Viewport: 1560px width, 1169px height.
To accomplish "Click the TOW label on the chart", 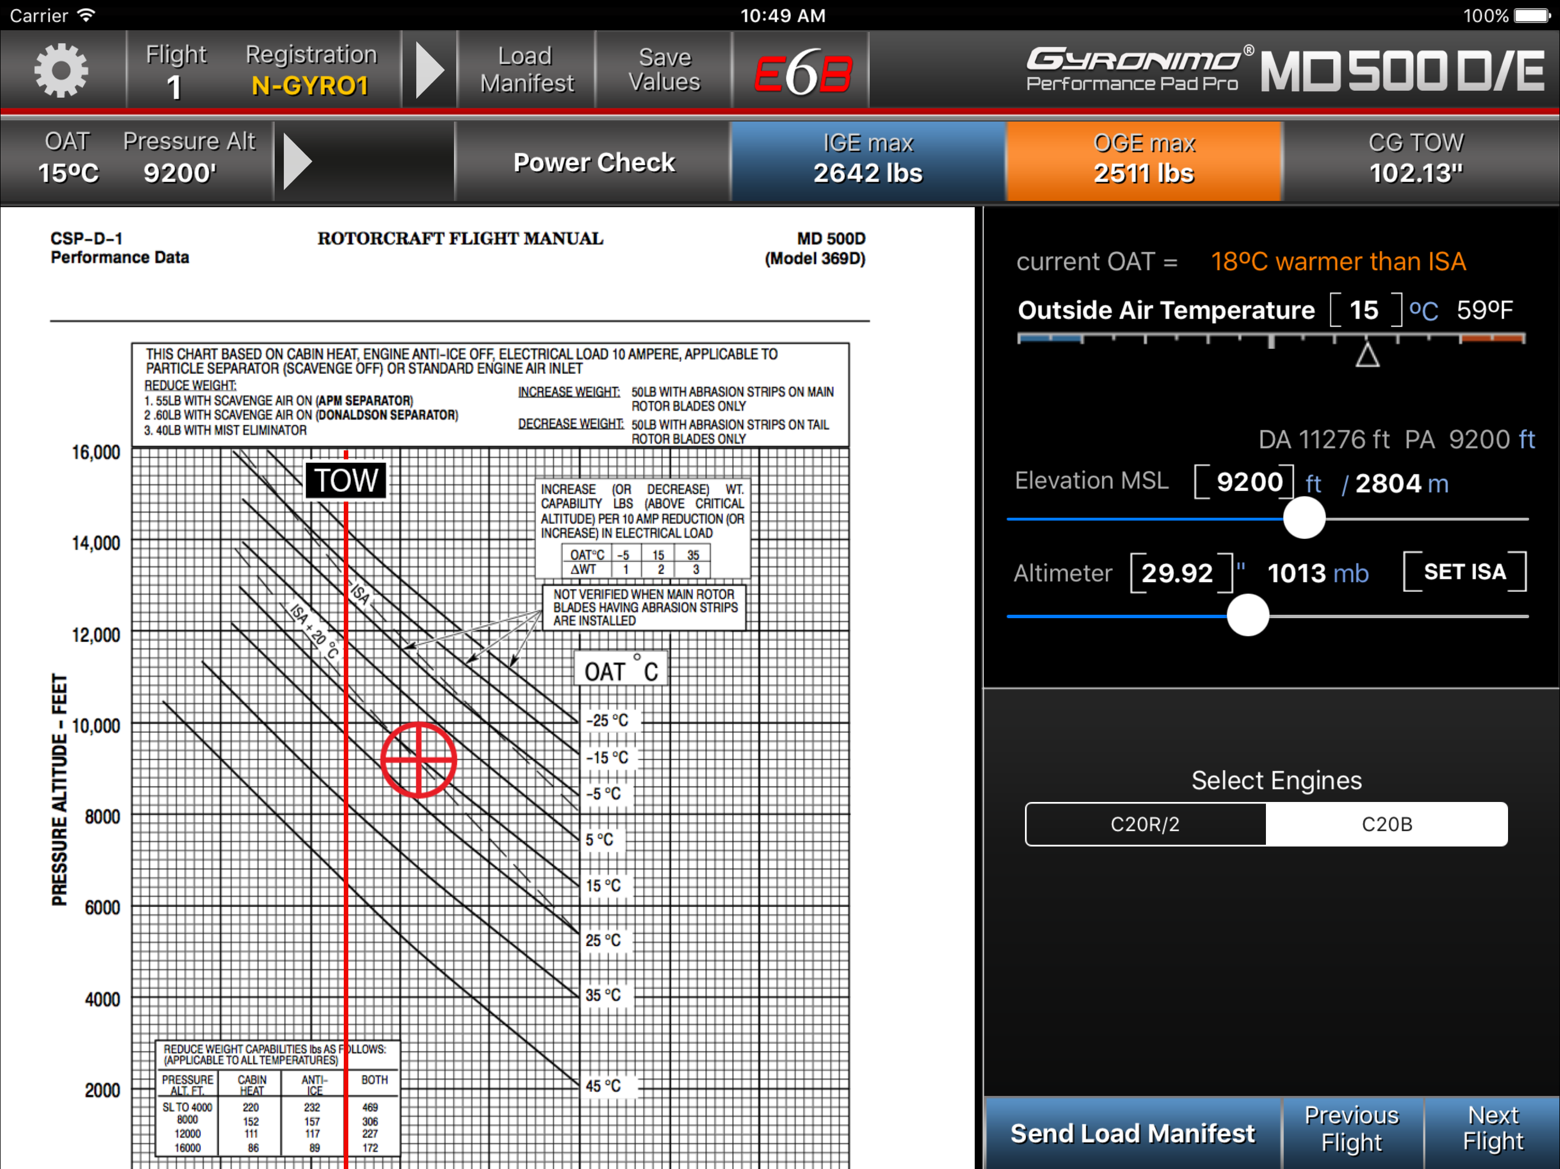I will 345,480.
